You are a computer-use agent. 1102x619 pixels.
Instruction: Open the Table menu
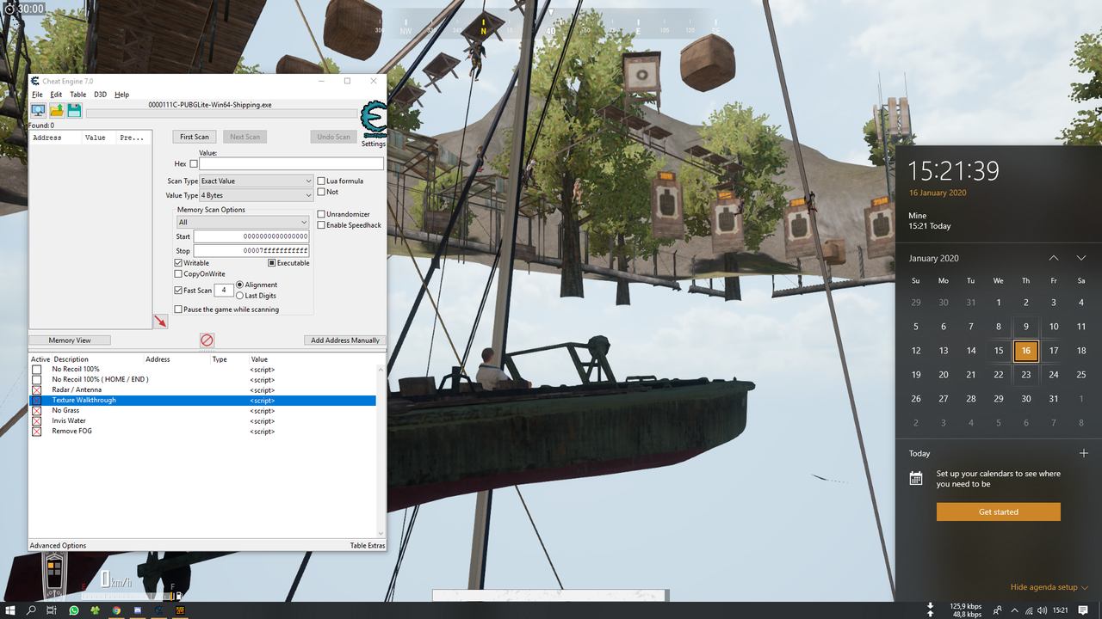tap(77, 95)
